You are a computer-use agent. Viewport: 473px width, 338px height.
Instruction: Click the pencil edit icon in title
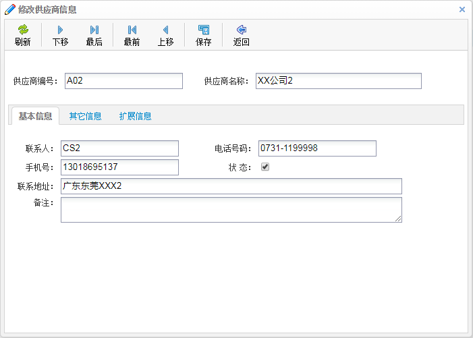pos(10,9)
